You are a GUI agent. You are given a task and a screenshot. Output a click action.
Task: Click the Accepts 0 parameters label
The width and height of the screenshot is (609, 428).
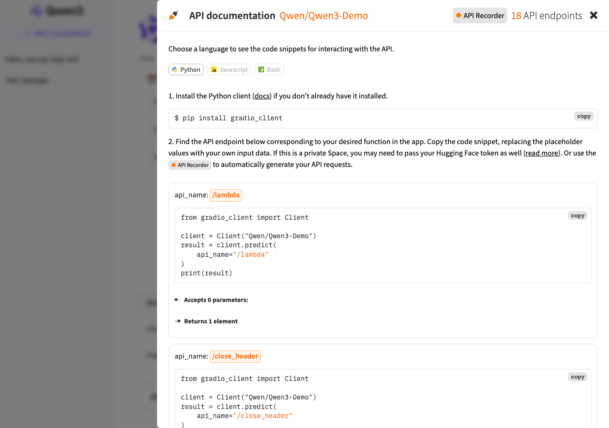point(216,300)
